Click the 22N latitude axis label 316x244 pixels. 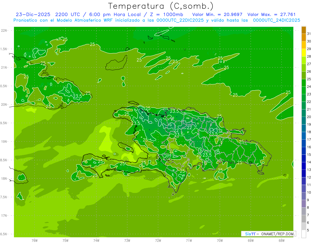pos(4,31)
